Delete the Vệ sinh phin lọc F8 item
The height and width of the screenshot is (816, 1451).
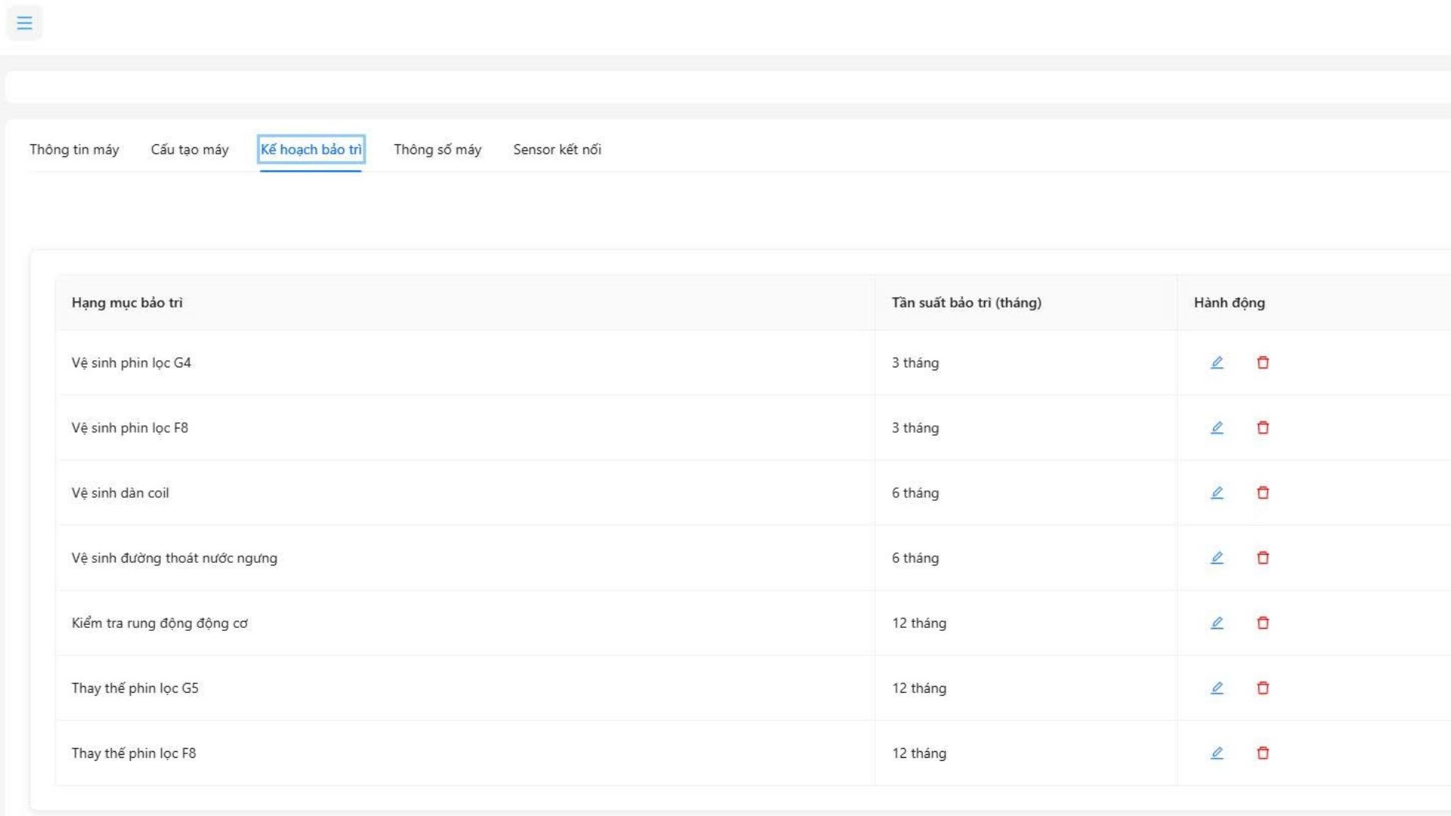(x=1263, y=428)
